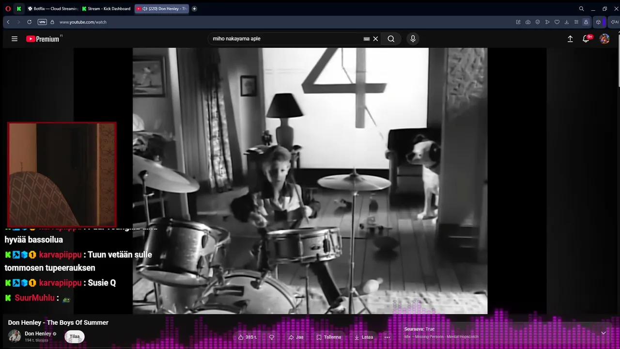Download the video using Lataa
The height and width of the screenshot is (349, 620).
[364, 337]
